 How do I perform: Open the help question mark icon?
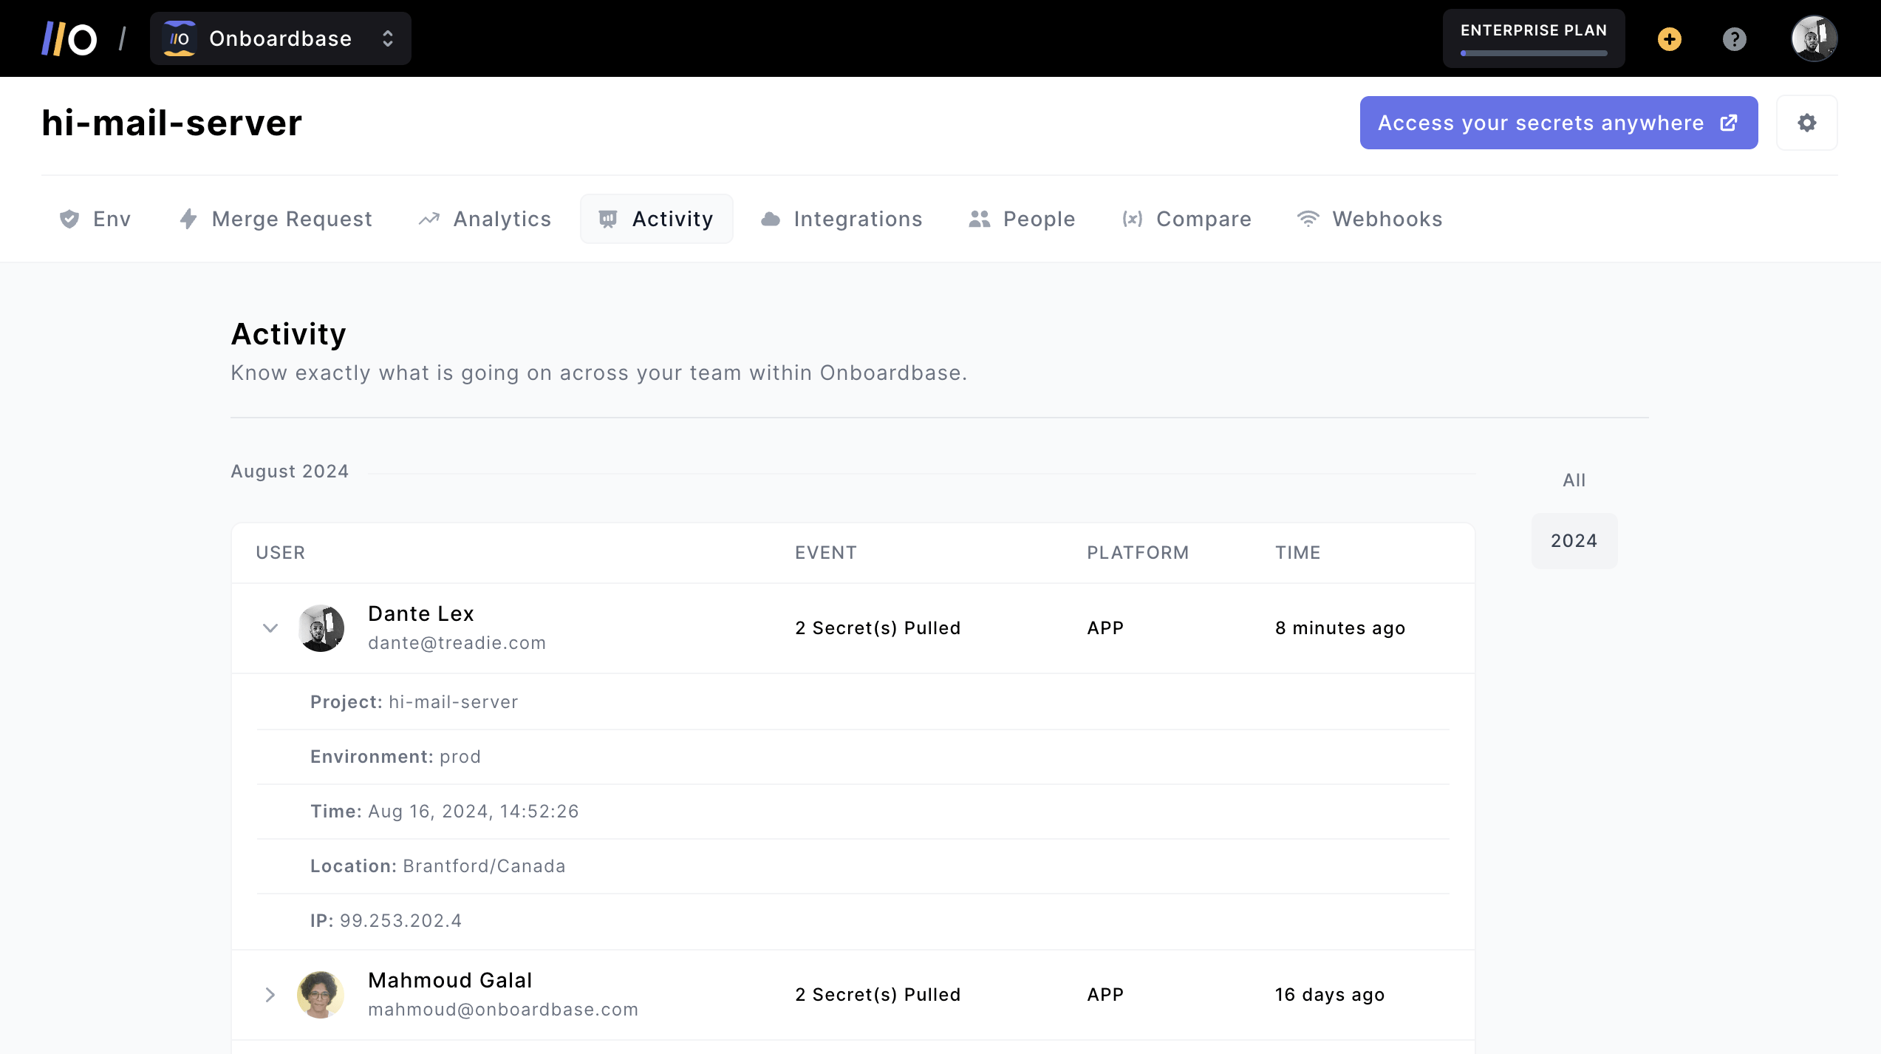pyautogui.click(x=1735, y=38)
